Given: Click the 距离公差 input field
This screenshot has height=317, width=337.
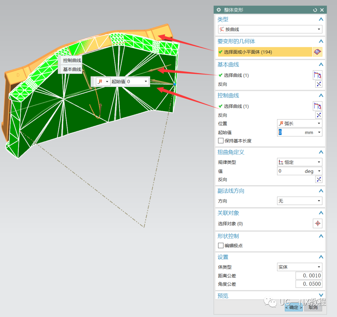Looking at the screenshot, I should pos(309,276).
